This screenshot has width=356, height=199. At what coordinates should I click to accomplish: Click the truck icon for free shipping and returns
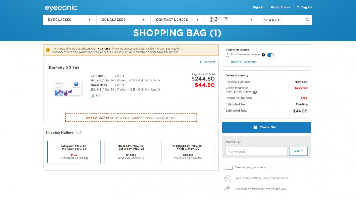227,167
